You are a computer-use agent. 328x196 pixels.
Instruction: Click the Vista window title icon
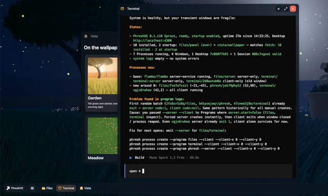(86, 36)
